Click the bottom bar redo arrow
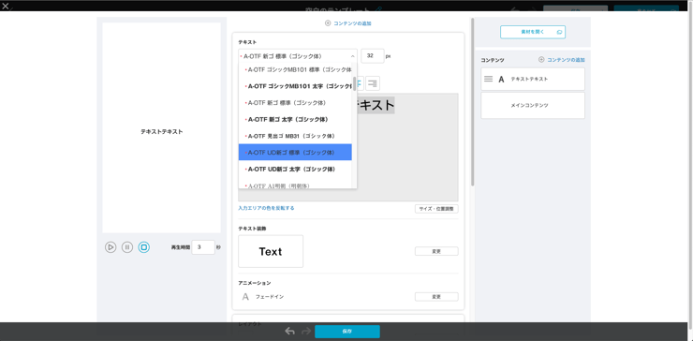This screenshot has height=341, width=693. (306, 332)
